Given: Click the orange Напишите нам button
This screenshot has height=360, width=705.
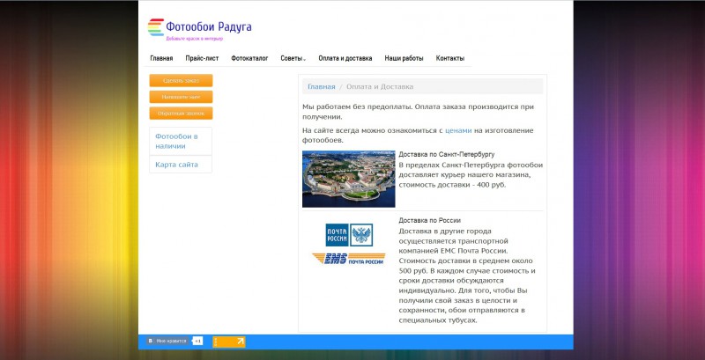Looking at the screenshot, I should pos(181,97).
